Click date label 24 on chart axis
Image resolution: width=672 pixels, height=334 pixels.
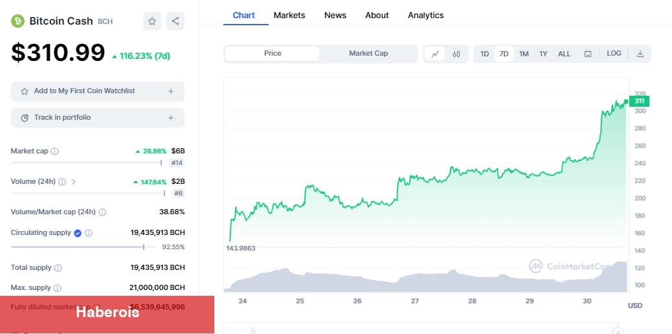tap(243, 301)
